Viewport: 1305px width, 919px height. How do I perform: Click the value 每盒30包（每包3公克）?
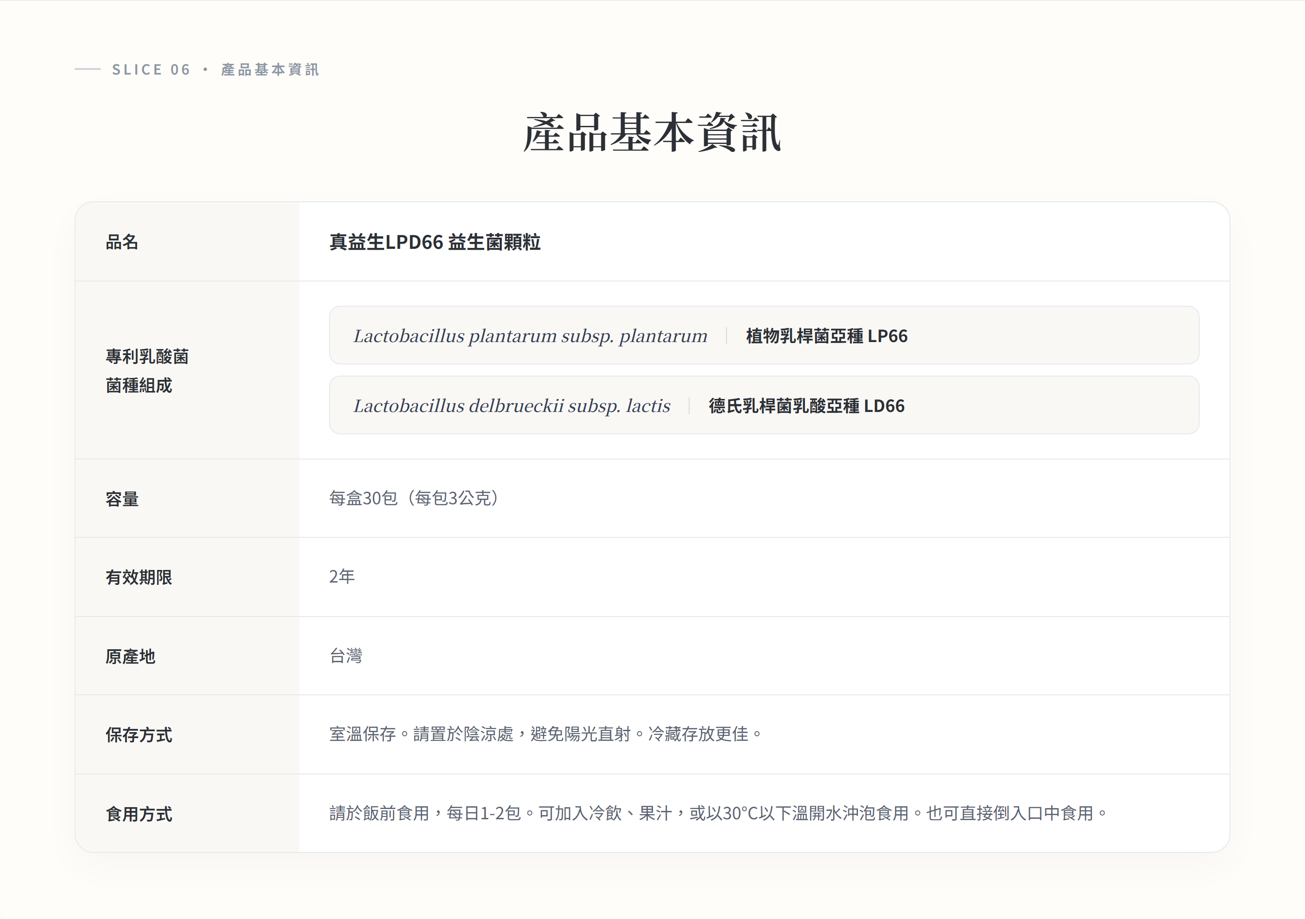pos(414,499)
